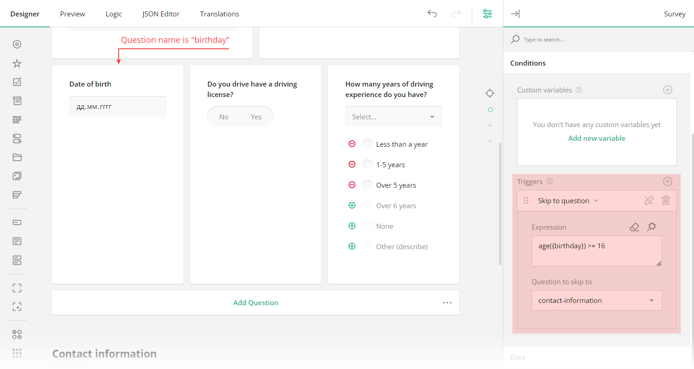
Task: Select the Rating question type from the toolbox
Action: click(17, 63)
